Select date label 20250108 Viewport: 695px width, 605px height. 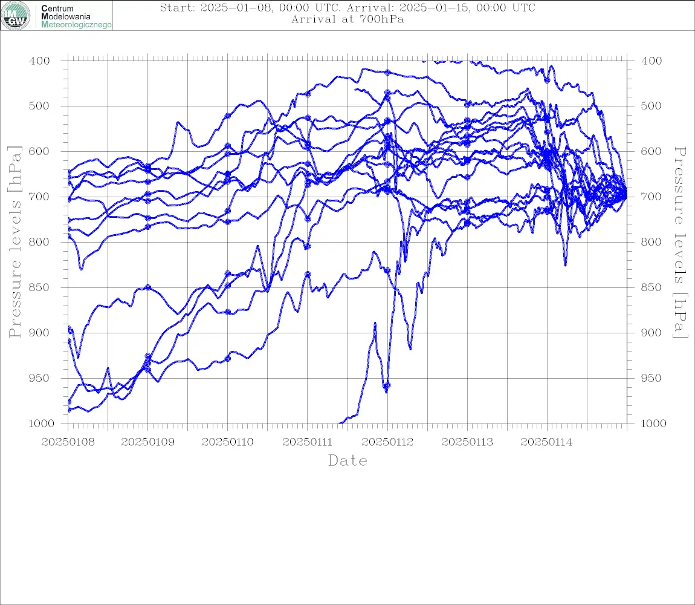[x=68, y=442]
